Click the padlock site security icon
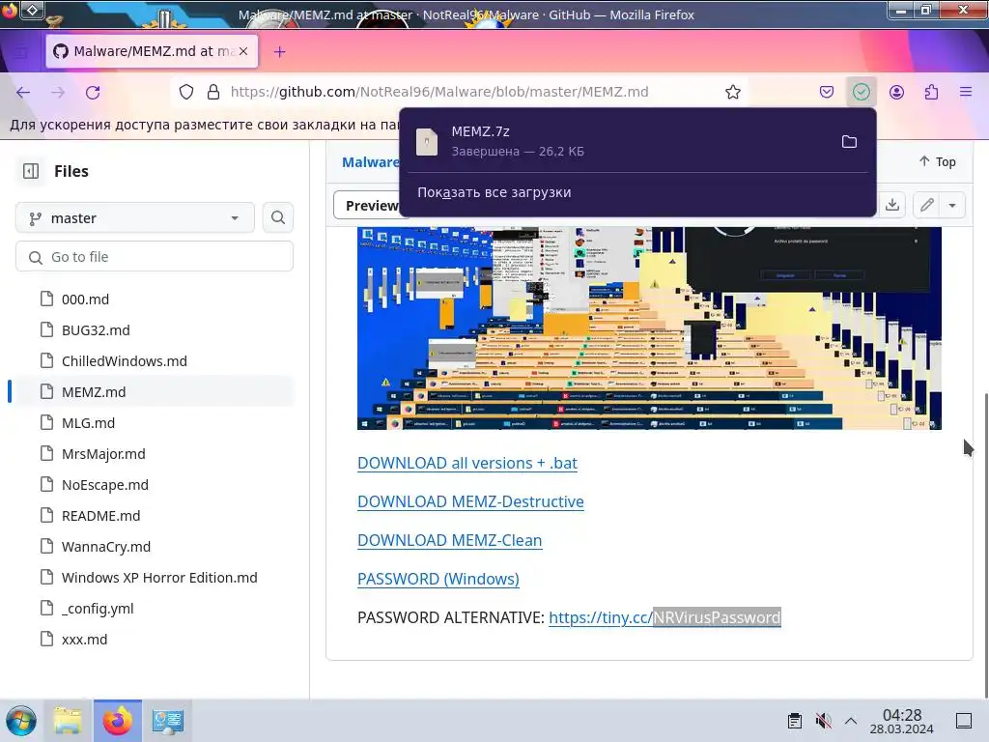The image size is (989, 742). coord(213,92)
